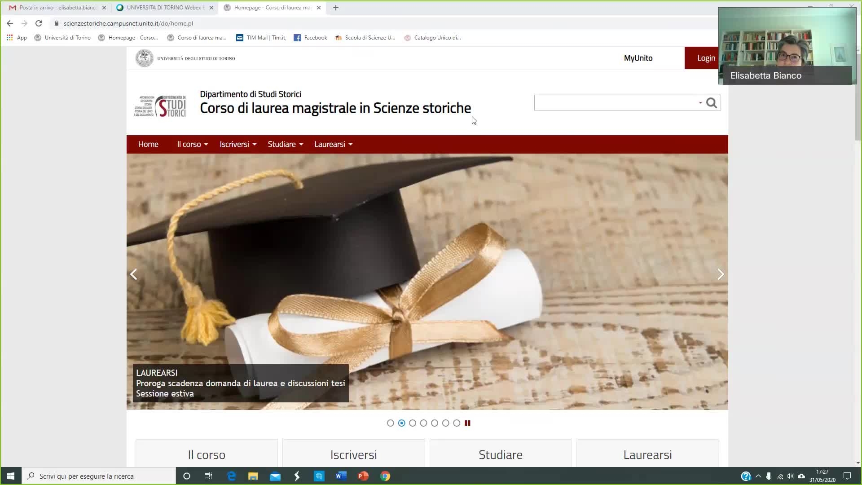Expand the Il corso menu
Screen dimensions: 862x485
coord(193,144)
